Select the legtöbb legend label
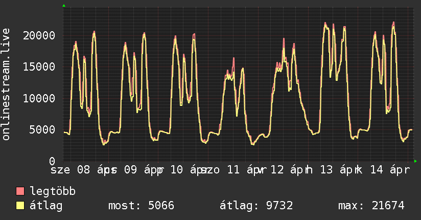421x220 pixels. click(x=53, y=191)
